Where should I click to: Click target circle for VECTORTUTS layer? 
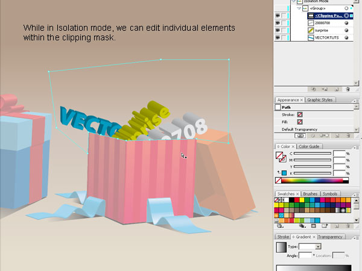(x=346, y=38)
